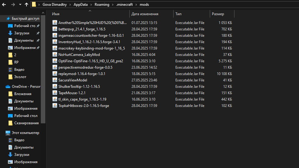
Task: Select jar icon of Another Simple HUD file
Action: 55,22
